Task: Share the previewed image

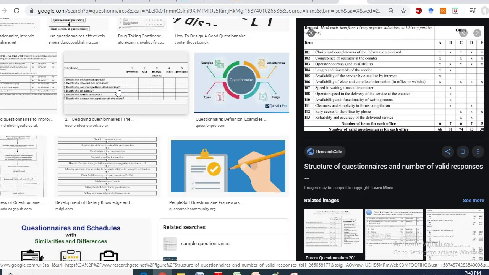Action: coord(448,152)
